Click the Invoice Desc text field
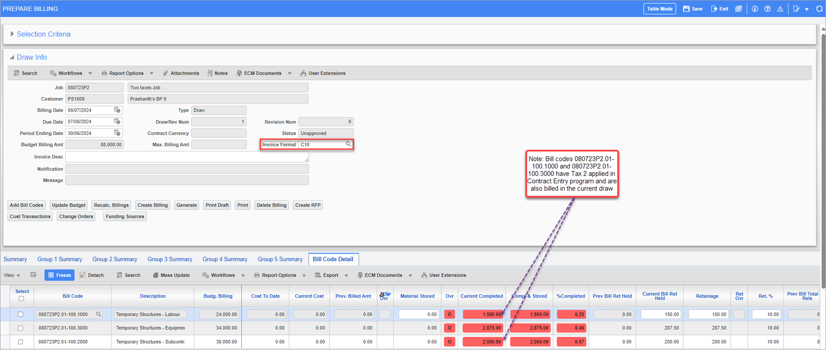The height and width of the screenshot is (350, 826). click(x=187, y=157)
